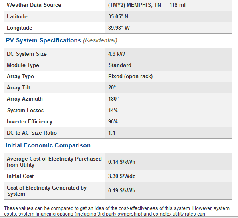Click the cost-effectiveness disclaimer paragraph

click(117, 211)
